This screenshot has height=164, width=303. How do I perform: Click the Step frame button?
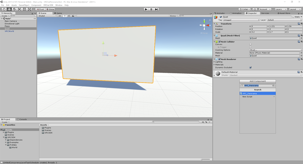coord(156,9)
